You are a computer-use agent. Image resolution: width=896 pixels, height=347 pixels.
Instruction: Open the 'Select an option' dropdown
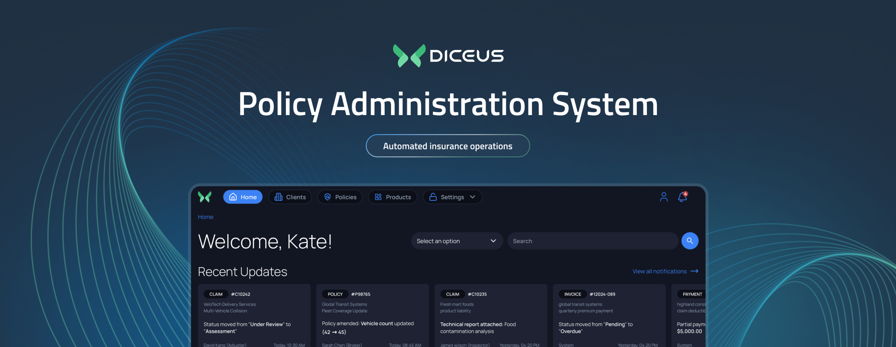pyautogui.click(x=457, y=241)
